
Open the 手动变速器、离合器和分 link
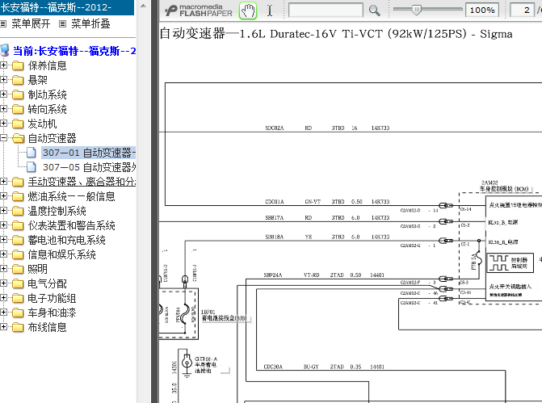click(82, 182)
